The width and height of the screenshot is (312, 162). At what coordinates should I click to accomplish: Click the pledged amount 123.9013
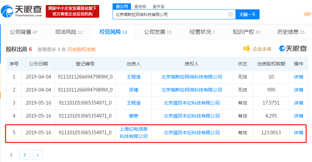tap(271, 133)
